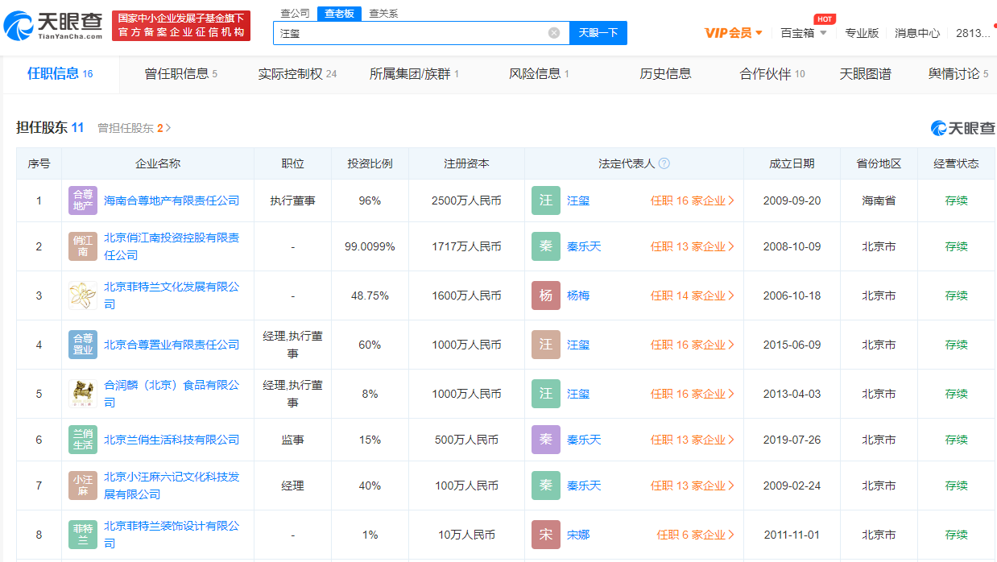Open 北京俏江南投资控股有限责任公司 link

pyautogui.click(x=172, y=246)
